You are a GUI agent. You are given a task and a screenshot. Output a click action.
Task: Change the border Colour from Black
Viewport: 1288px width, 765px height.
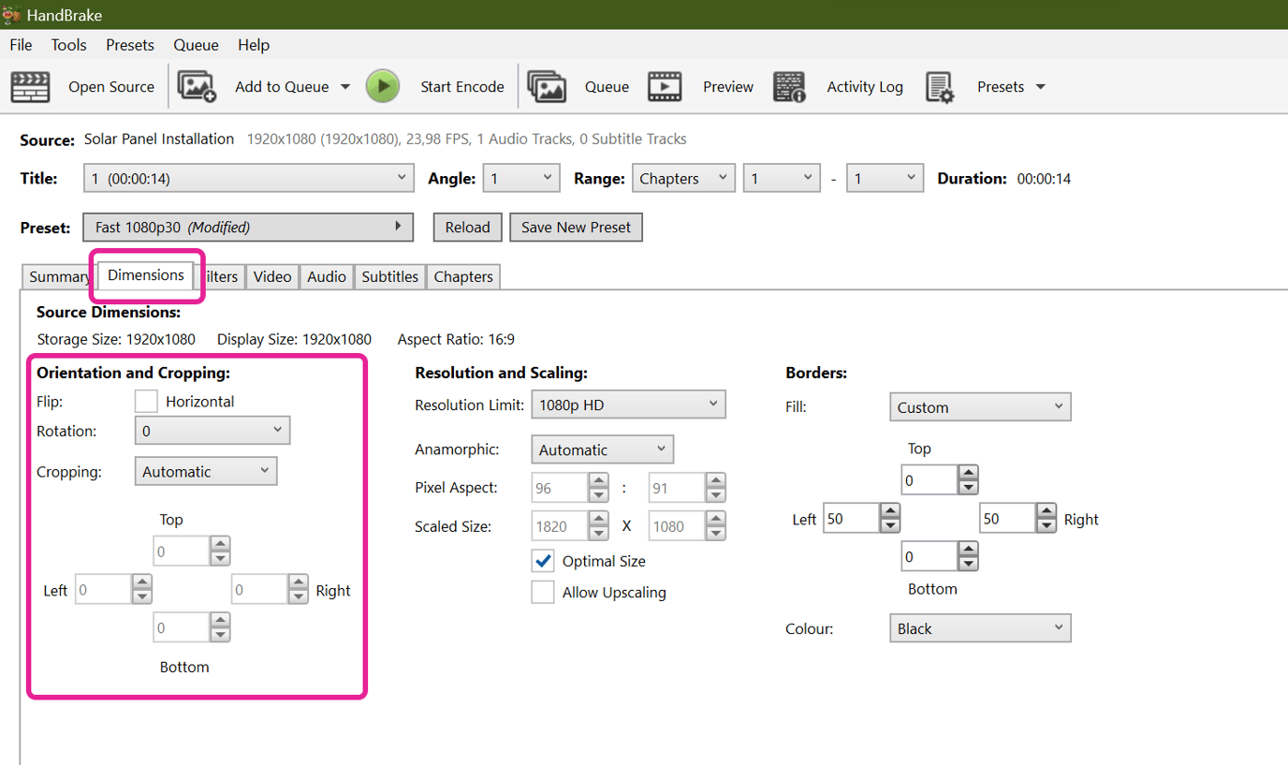click(x=979, y=627)
